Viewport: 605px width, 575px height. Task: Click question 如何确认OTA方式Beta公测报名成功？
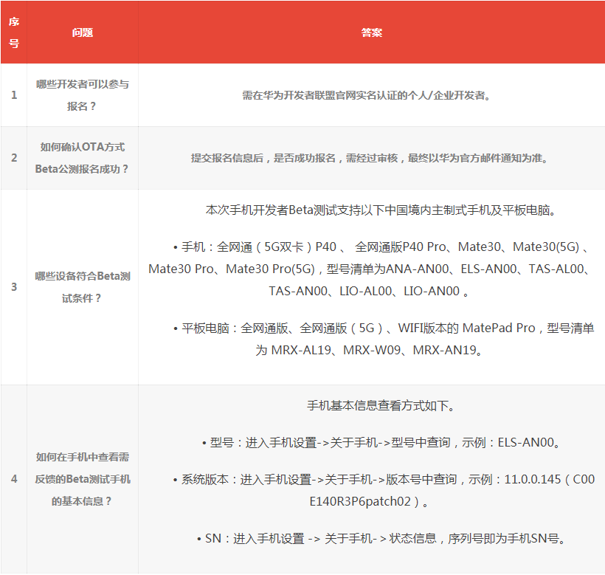(83, 158)
